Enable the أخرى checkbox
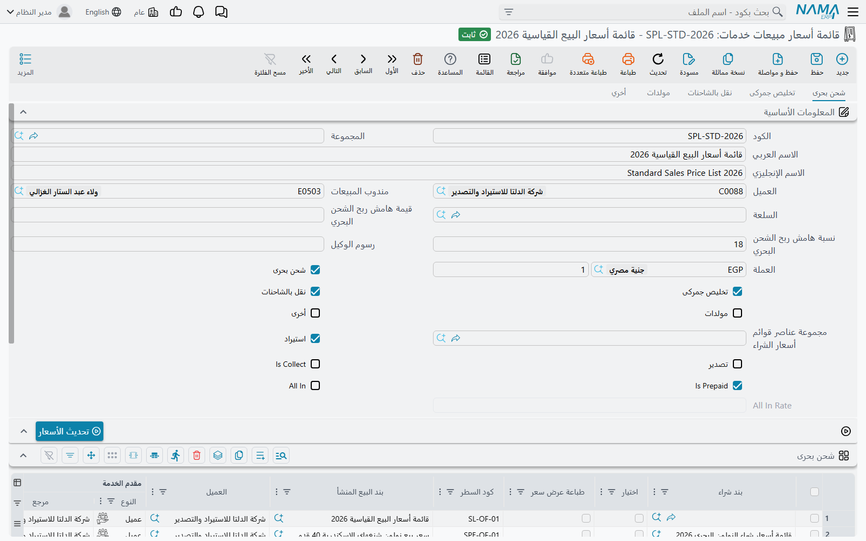This screenshot has height=541, width=866. pyautogui.click(x=316, y=313)
